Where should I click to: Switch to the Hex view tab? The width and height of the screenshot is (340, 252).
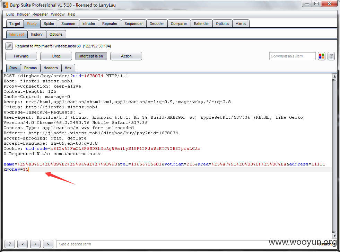click(x=68, y=68)
